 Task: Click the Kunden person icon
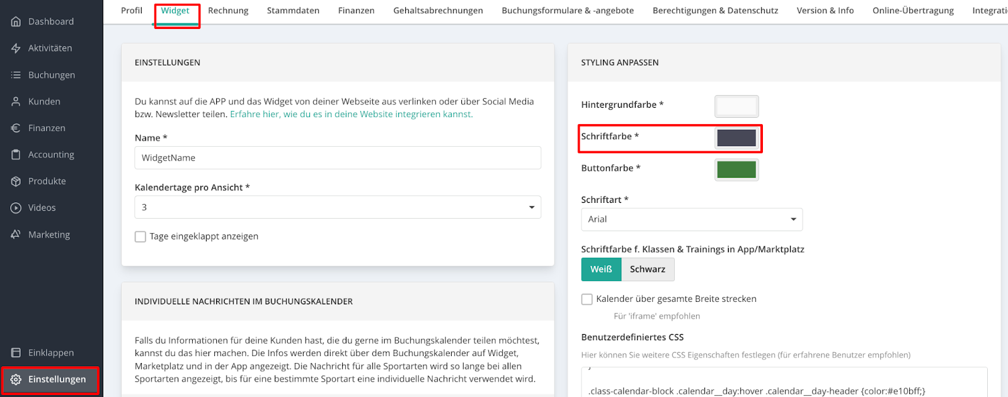coord(16,101)
